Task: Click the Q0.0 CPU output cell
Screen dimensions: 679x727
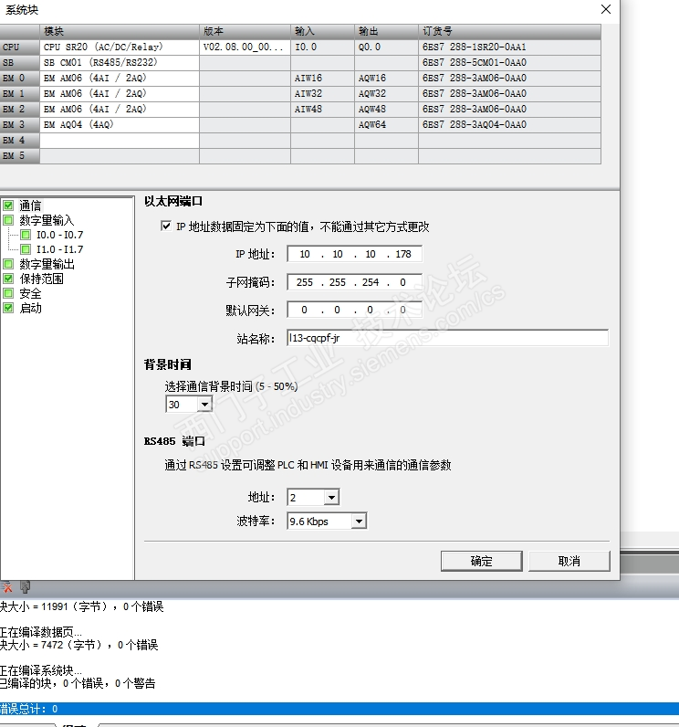Action: (386, 47)
